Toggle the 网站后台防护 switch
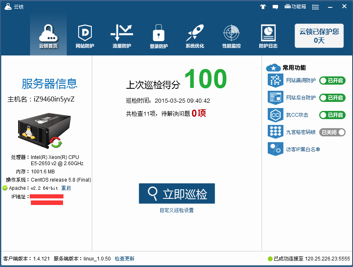 (x=332, y=98)
